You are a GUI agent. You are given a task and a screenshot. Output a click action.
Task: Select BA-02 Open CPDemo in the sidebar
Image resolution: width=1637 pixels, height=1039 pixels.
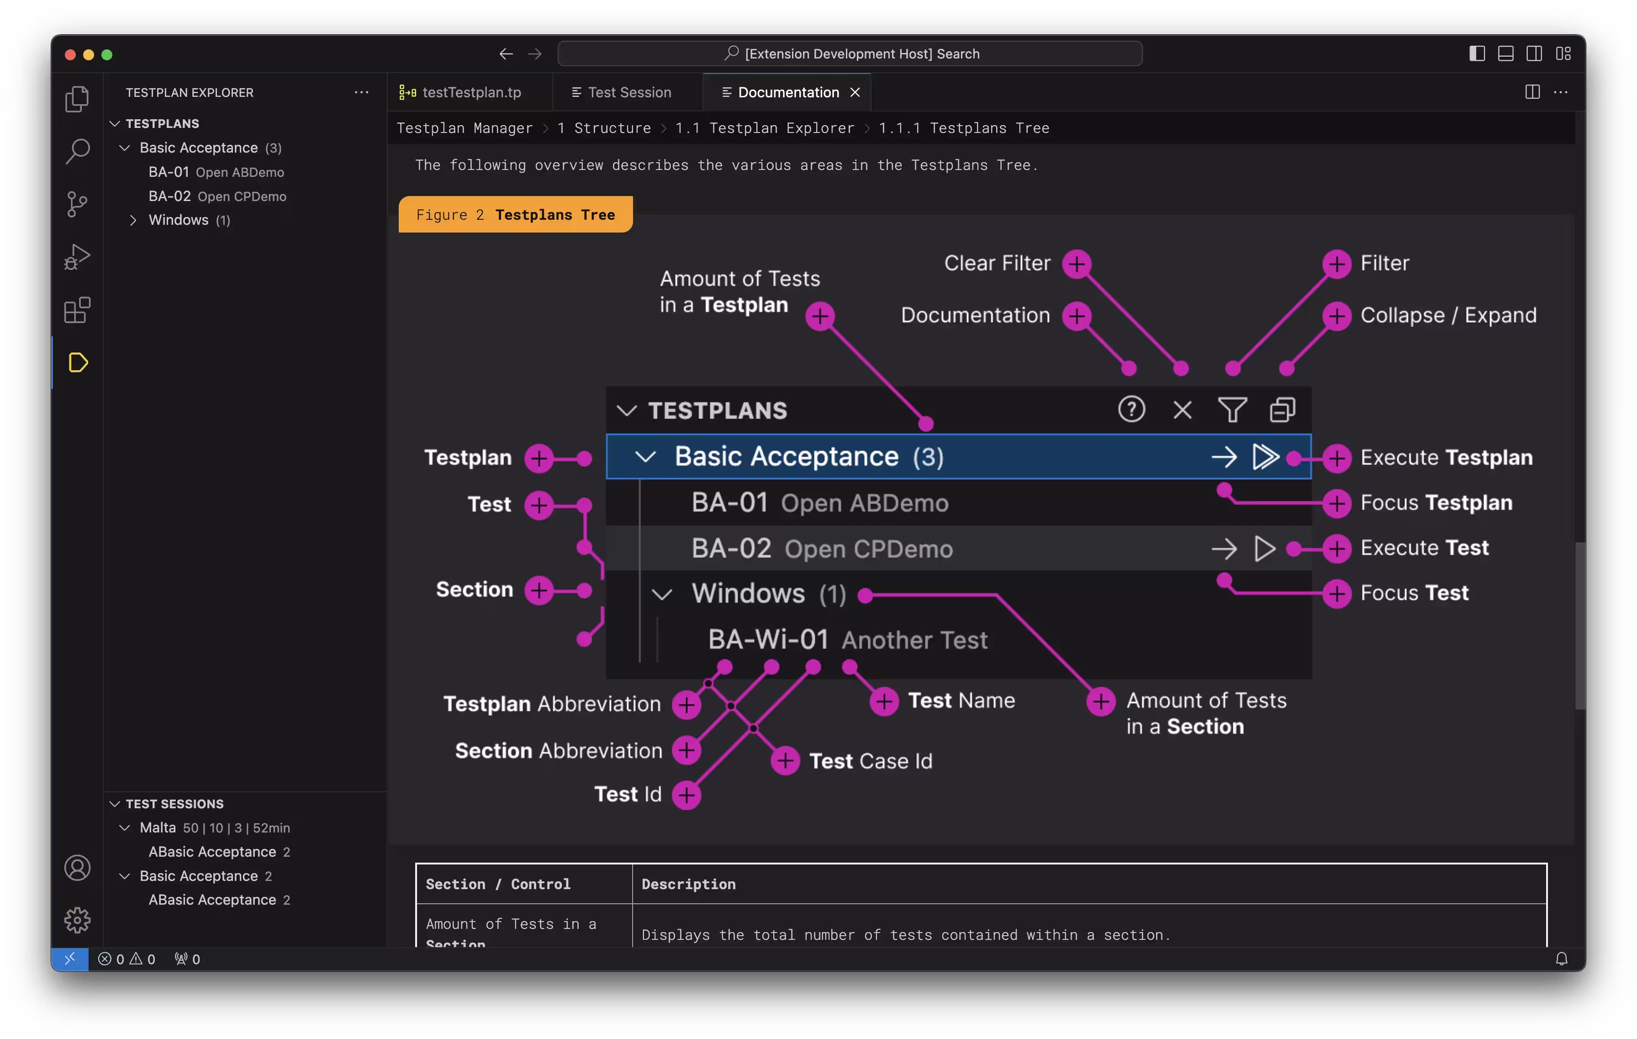[245, 196]
